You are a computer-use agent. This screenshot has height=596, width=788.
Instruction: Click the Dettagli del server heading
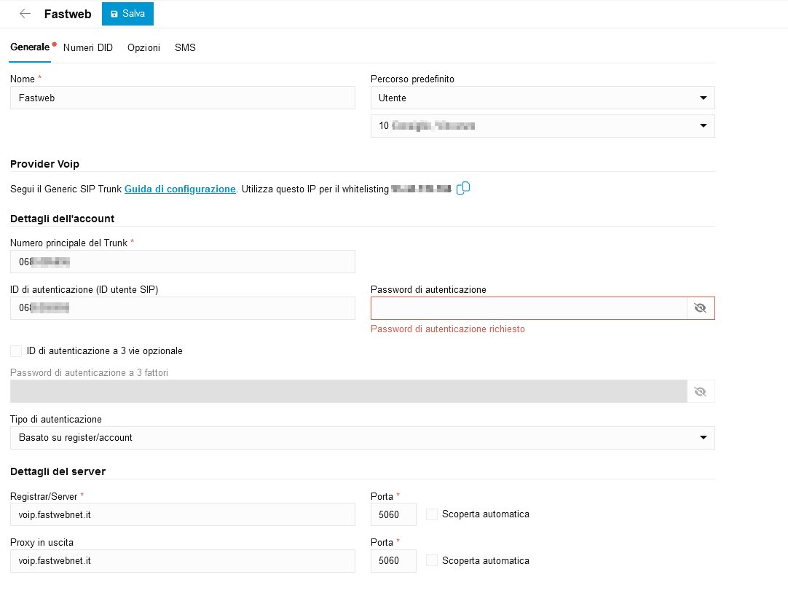coord(58,471)
